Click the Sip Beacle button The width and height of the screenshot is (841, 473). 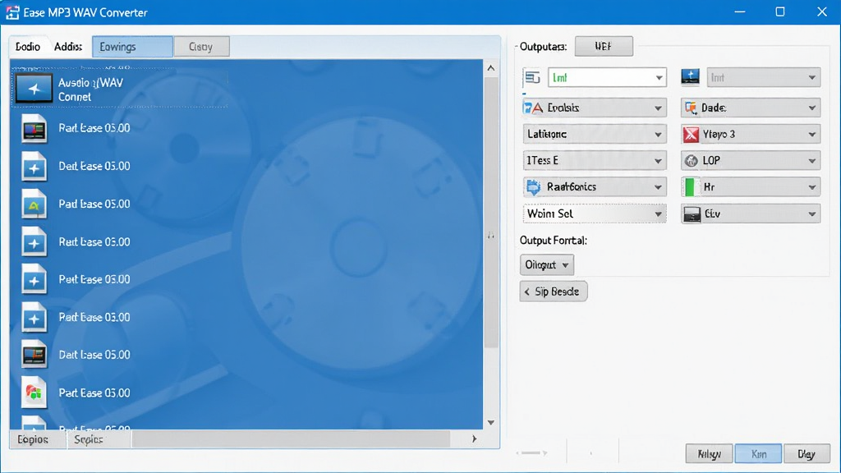(x=553, y=292)
